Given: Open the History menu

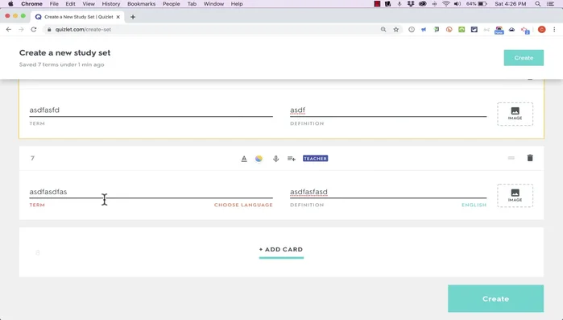Looking at the screenshot, I should pyautogui.click(x=110, y=3).
